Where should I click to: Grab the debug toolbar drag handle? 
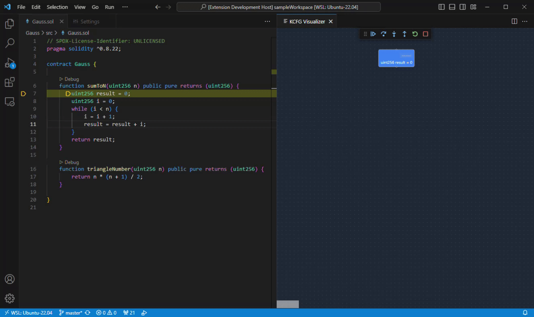coord(365,34)
